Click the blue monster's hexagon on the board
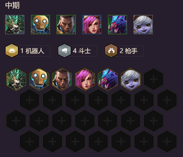This screenshot has height=157, width=183. click(x=108, y=79)
